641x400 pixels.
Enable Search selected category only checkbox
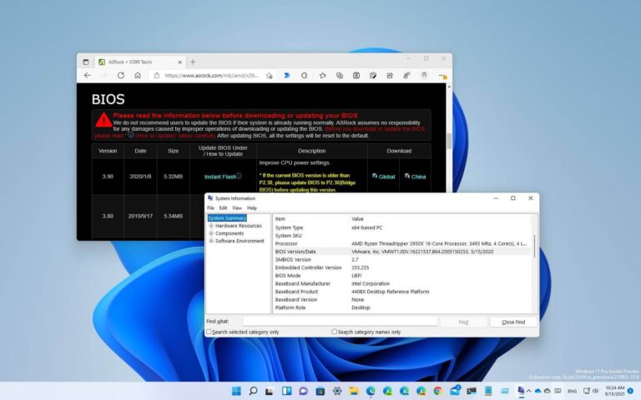[209, 332]
